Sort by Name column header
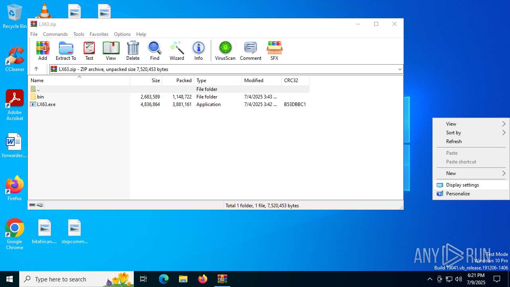The height and width of the screenshot is (287, 510). pos(79,81)
